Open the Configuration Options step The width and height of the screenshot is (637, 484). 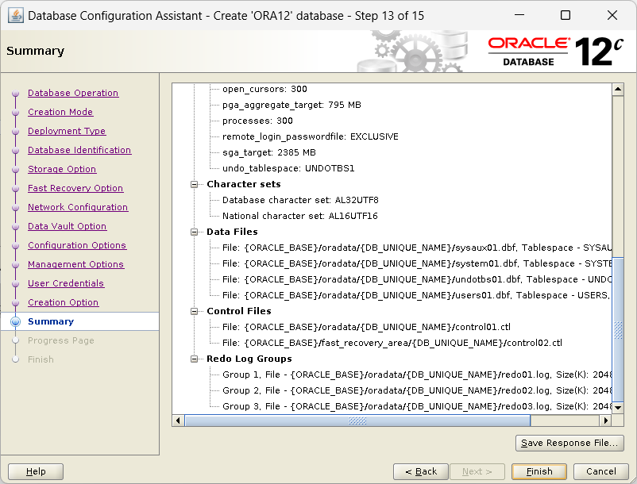click(77, 245)
